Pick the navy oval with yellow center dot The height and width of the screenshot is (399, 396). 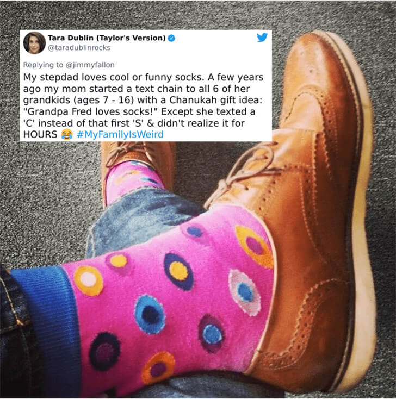click(179, 271)
